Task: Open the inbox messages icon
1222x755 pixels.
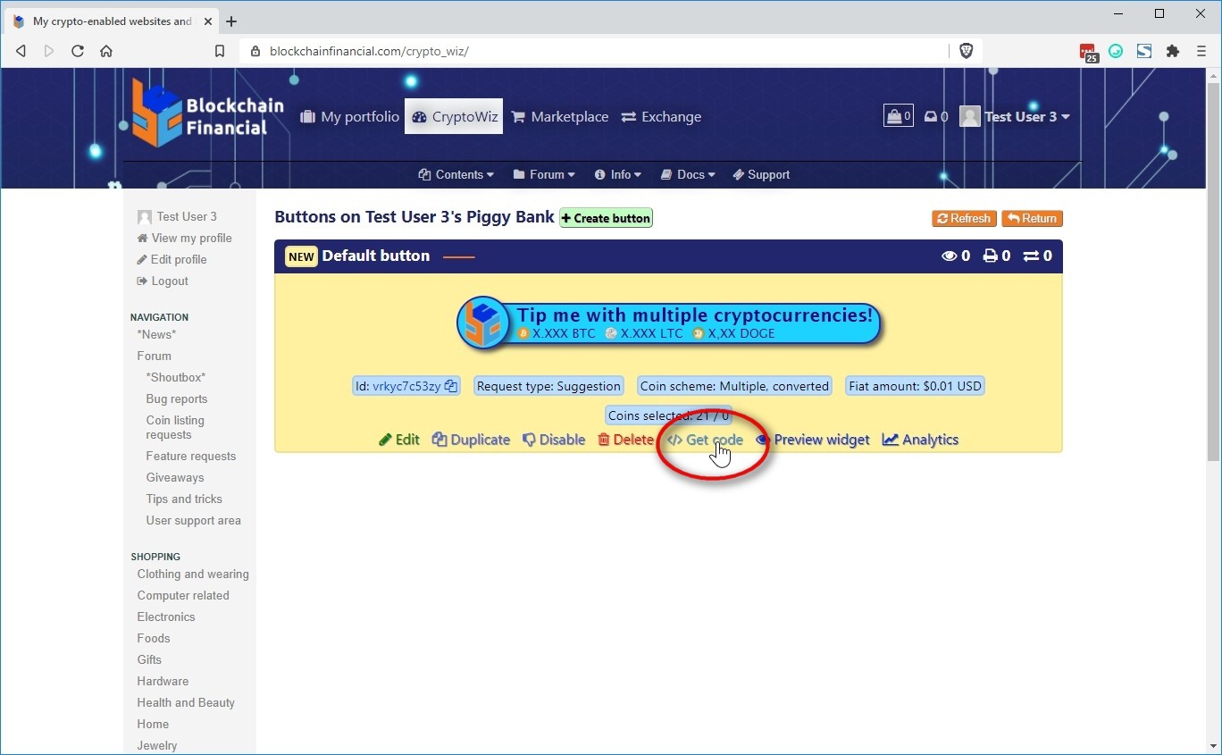Action: pos(935,116)
